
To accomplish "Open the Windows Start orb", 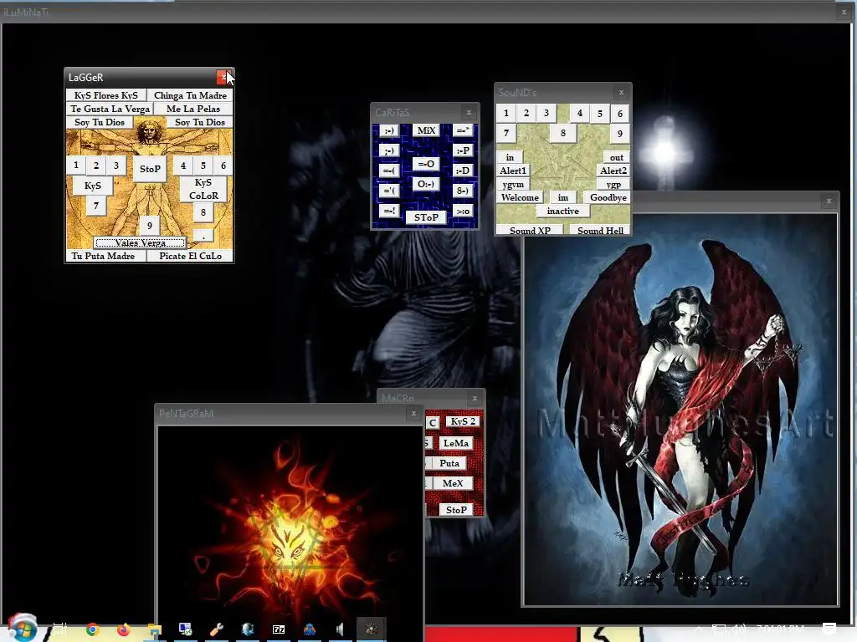I will 22,628.
